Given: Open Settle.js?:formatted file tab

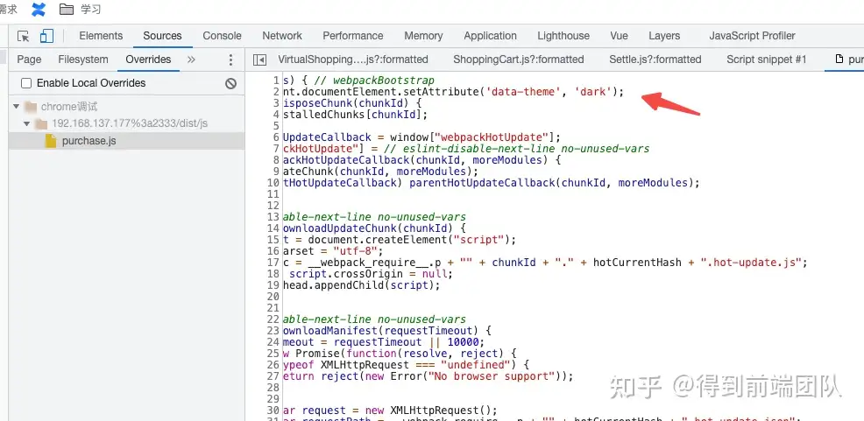Looking at the screenshot, I should (655, 60).
